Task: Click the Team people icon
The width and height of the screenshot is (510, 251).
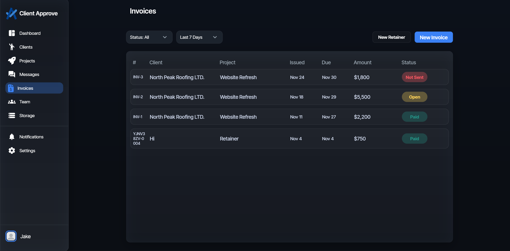Action: 12,102
